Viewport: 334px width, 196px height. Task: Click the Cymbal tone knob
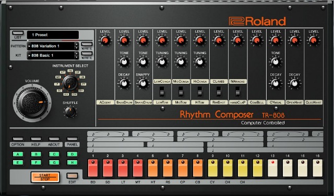click(276, 62)
